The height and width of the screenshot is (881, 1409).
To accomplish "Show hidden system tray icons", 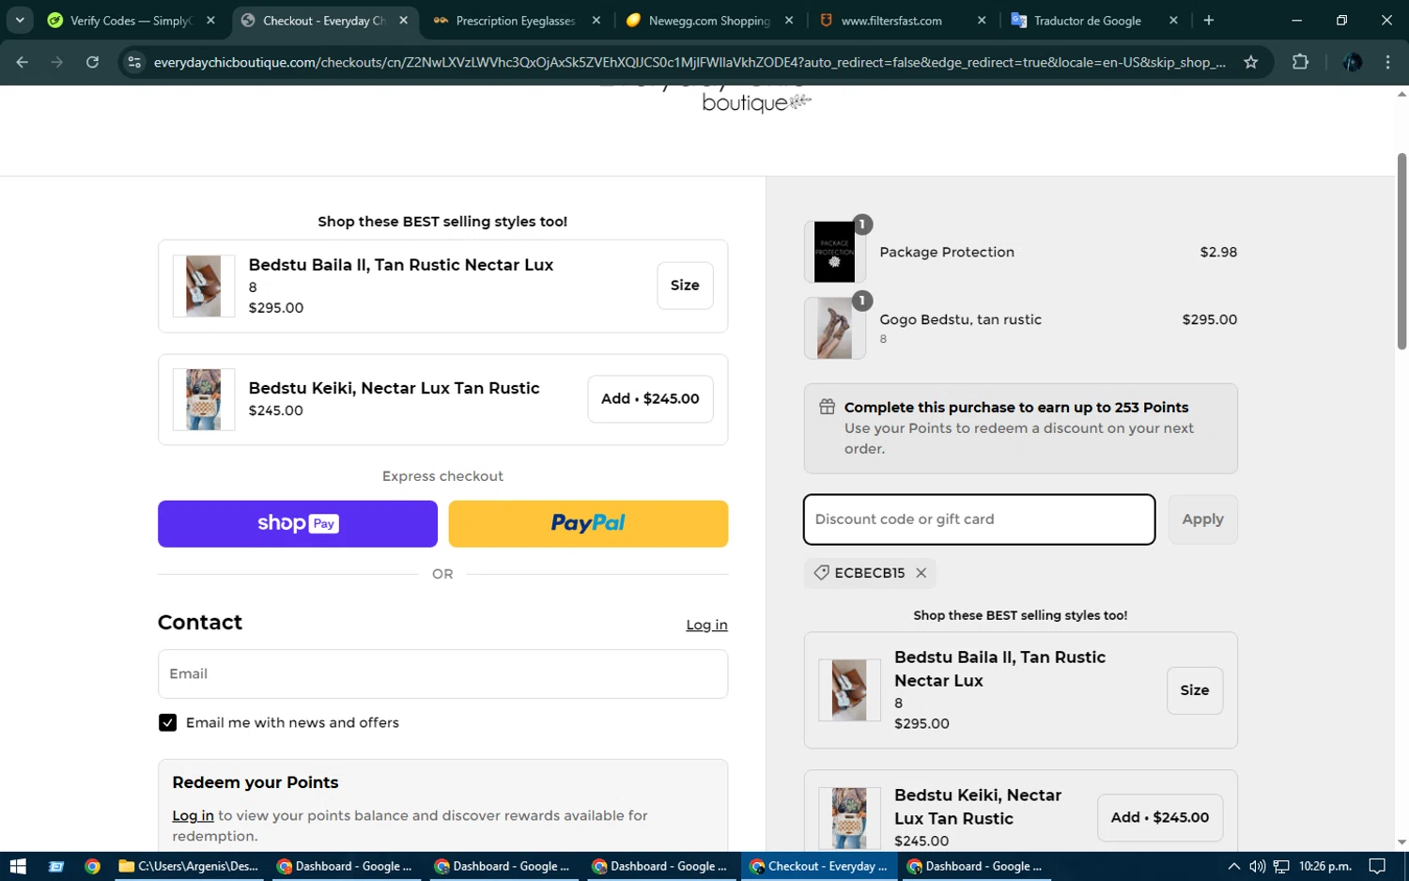I will 1233,866.
